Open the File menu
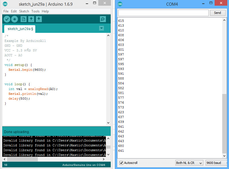Screen dimensions: 229x169 pyautogui.click(x=6, y=11)
